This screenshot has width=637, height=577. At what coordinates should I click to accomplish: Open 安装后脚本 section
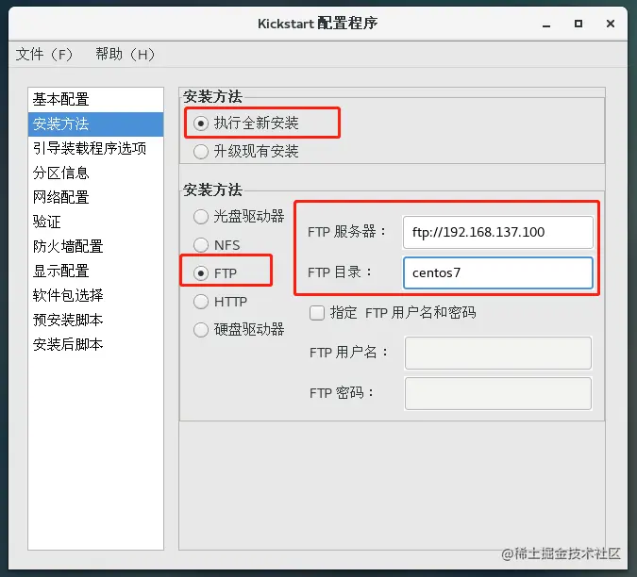96,344
